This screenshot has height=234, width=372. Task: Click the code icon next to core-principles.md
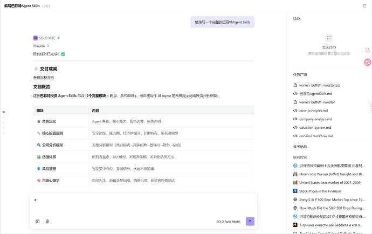point(295,111)
